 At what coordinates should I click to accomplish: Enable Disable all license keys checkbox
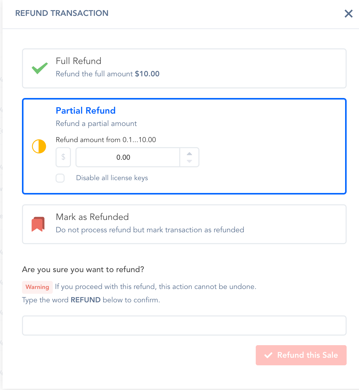coord(60,178)
